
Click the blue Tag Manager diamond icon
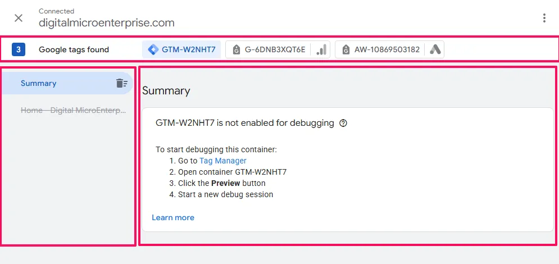pyautogui.click(x=153, y=49)
